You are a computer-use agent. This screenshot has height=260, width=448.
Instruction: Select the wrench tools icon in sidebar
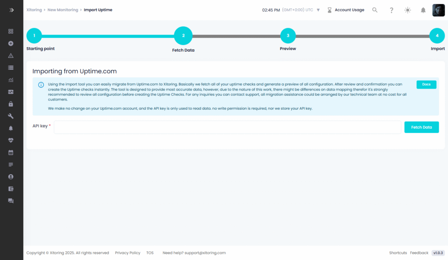pos(11,116)
